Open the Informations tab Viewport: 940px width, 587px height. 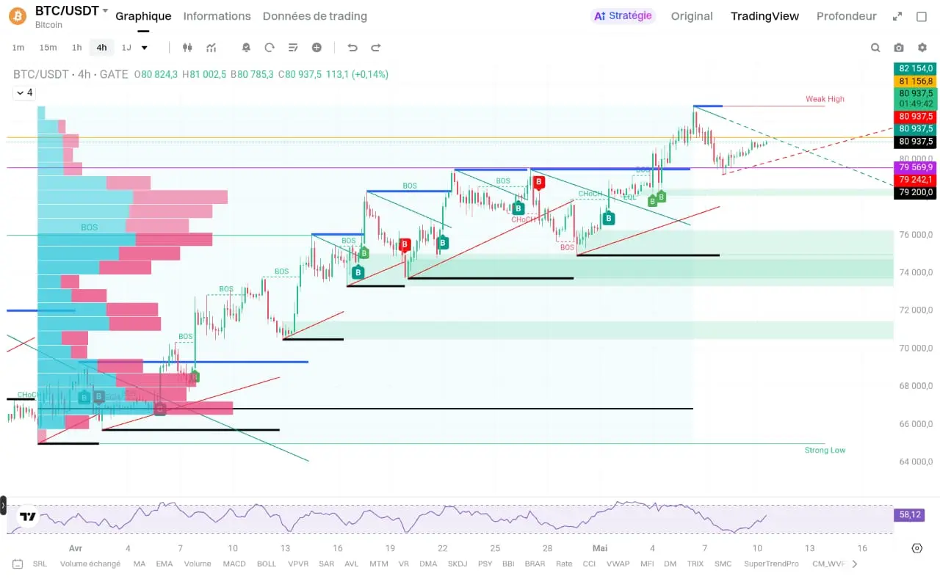click(217, 16)
